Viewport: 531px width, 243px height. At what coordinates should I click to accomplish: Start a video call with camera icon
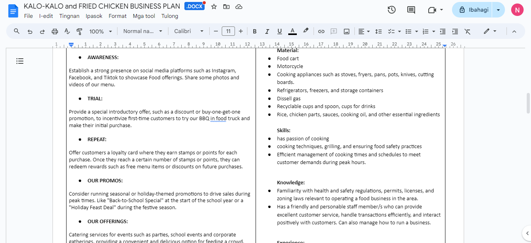coord(432,10)
